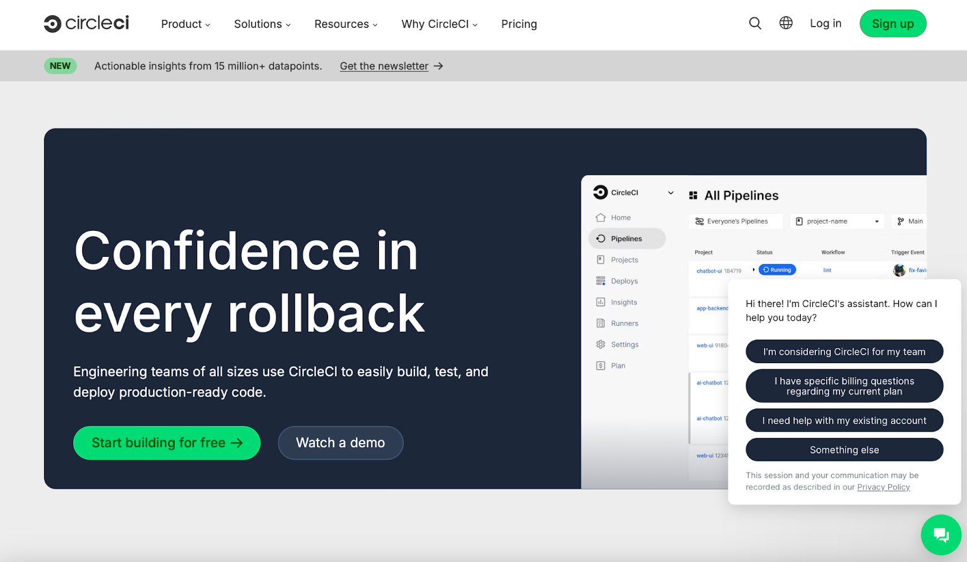Select Pipelines in dashboard sidebar
Image resolution: width=967 pixels, height=562 pixels.
click(x=627, y=239)
